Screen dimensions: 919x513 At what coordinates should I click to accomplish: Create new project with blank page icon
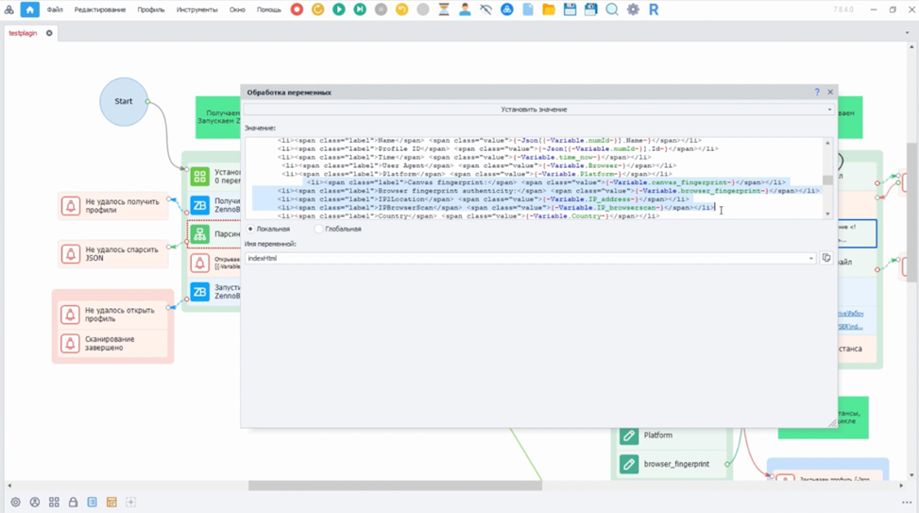(528, 9)
